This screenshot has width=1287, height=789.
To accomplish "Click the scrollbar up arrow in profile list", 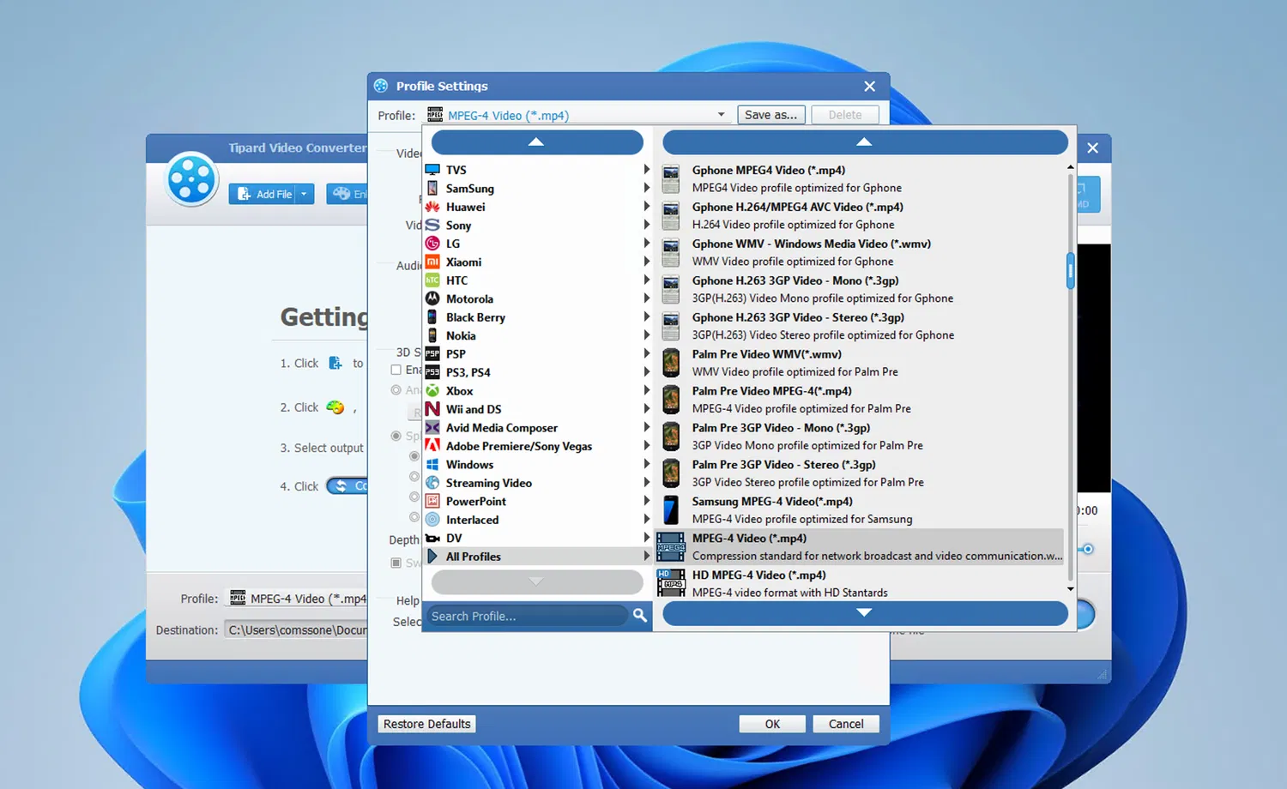I will tap(1071, 167).
